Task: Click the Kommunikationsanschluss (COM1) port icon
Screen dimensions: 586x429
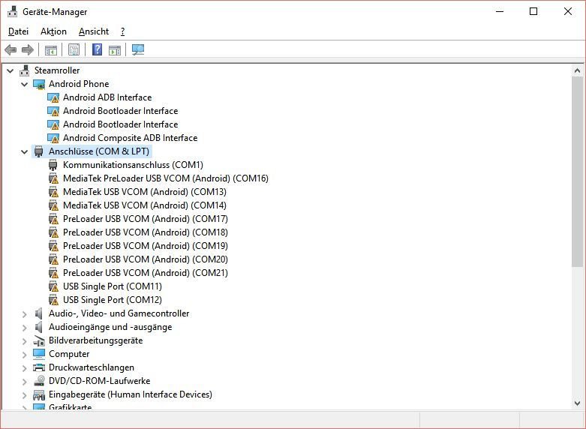Action: click(x=53, y=165)
